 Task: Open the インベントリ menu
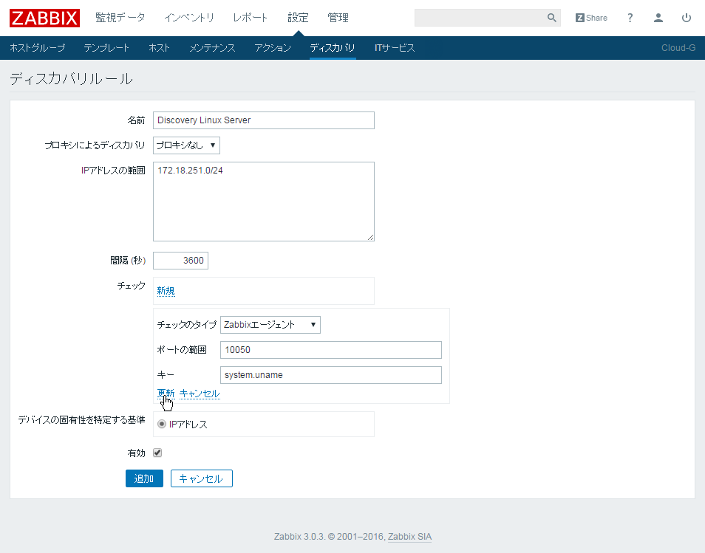[189, 18]
